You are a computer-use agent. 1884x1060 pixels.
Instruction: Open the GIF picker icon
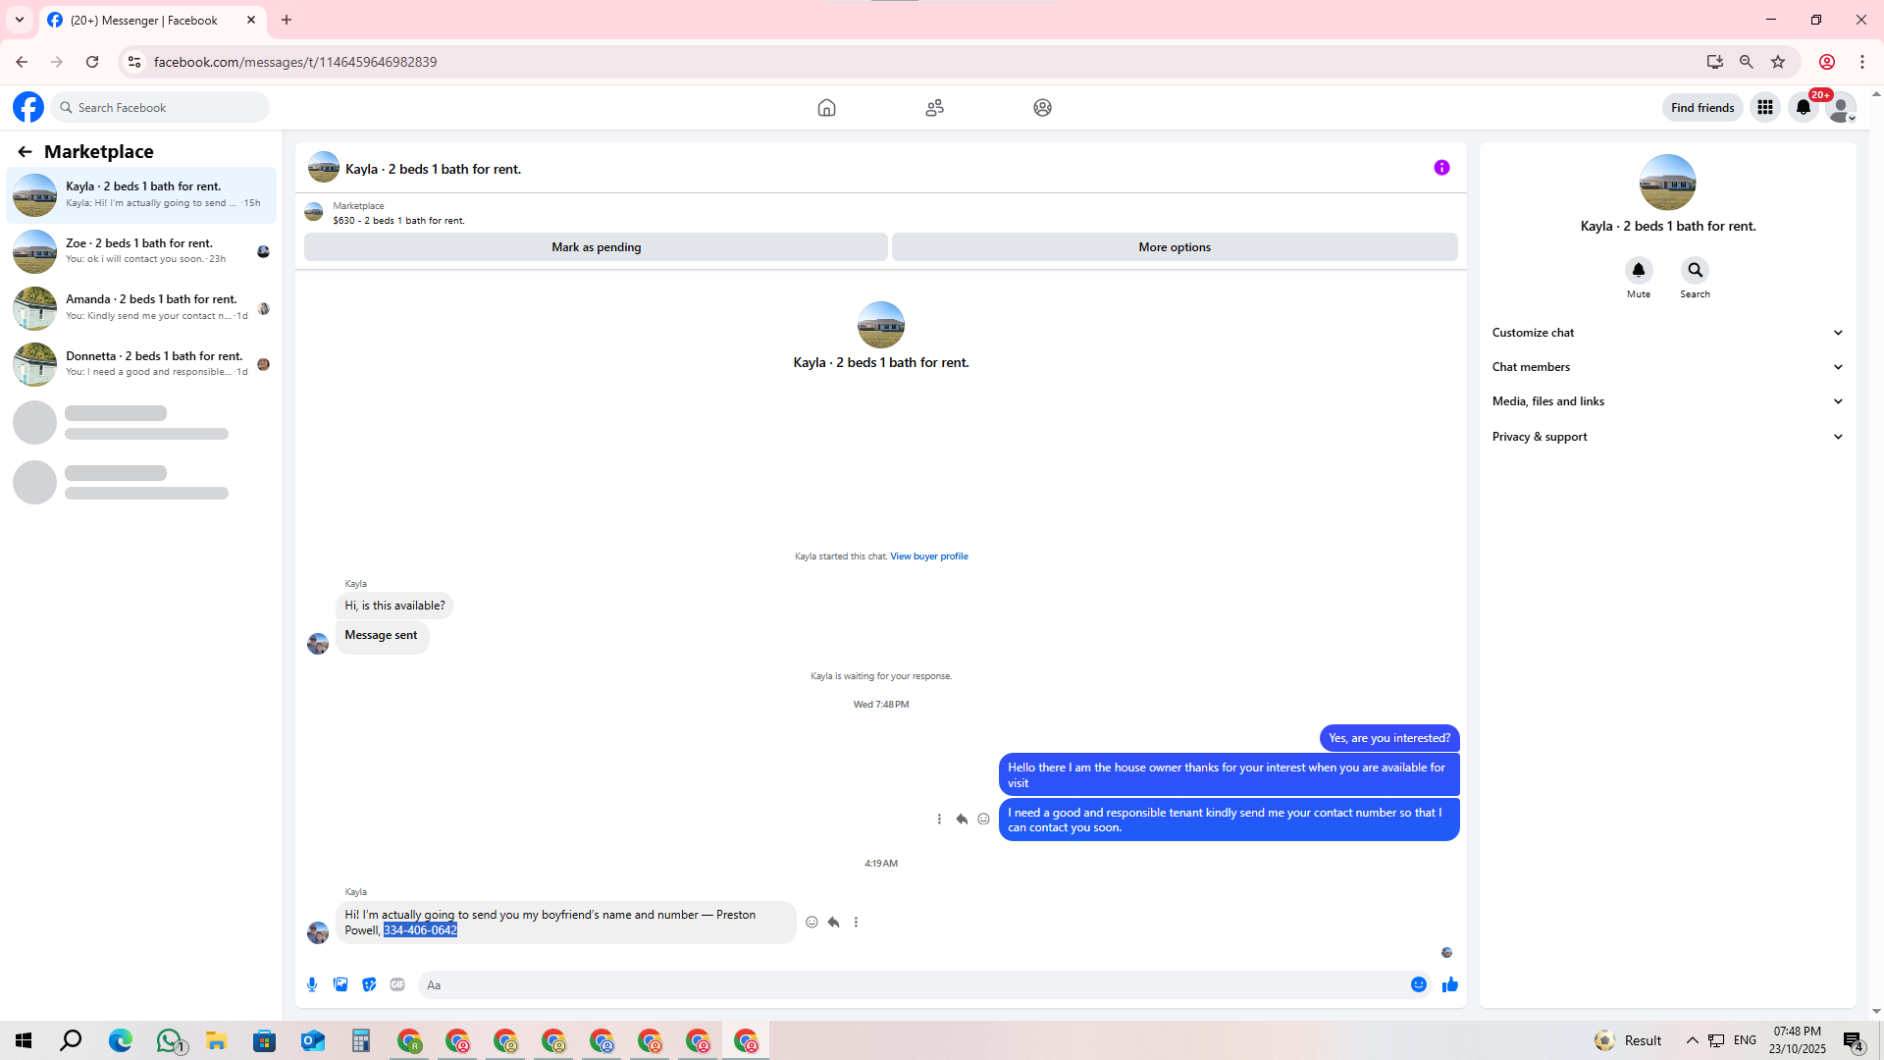click(397, 984)
